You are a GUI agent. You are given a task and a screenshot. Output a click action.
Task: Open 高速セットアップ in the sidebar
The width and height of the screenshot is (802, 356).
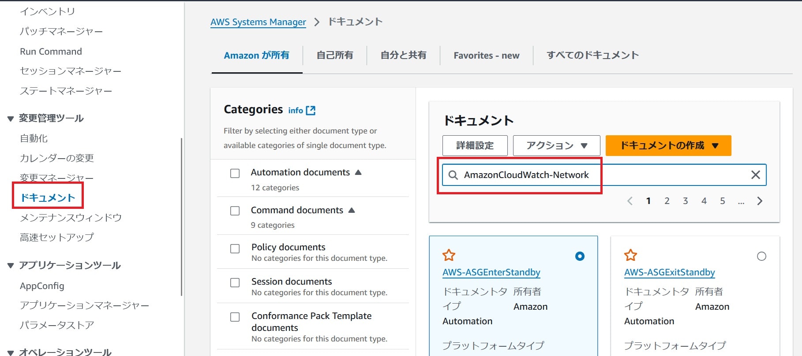click(56, 237)
